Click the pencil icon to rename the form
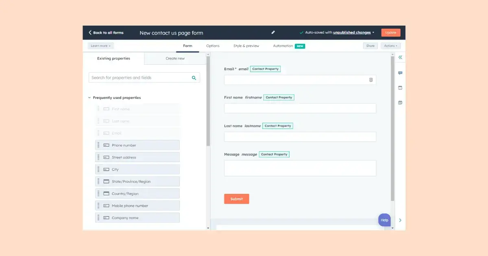488x256 pixels. tap(273, 32)
